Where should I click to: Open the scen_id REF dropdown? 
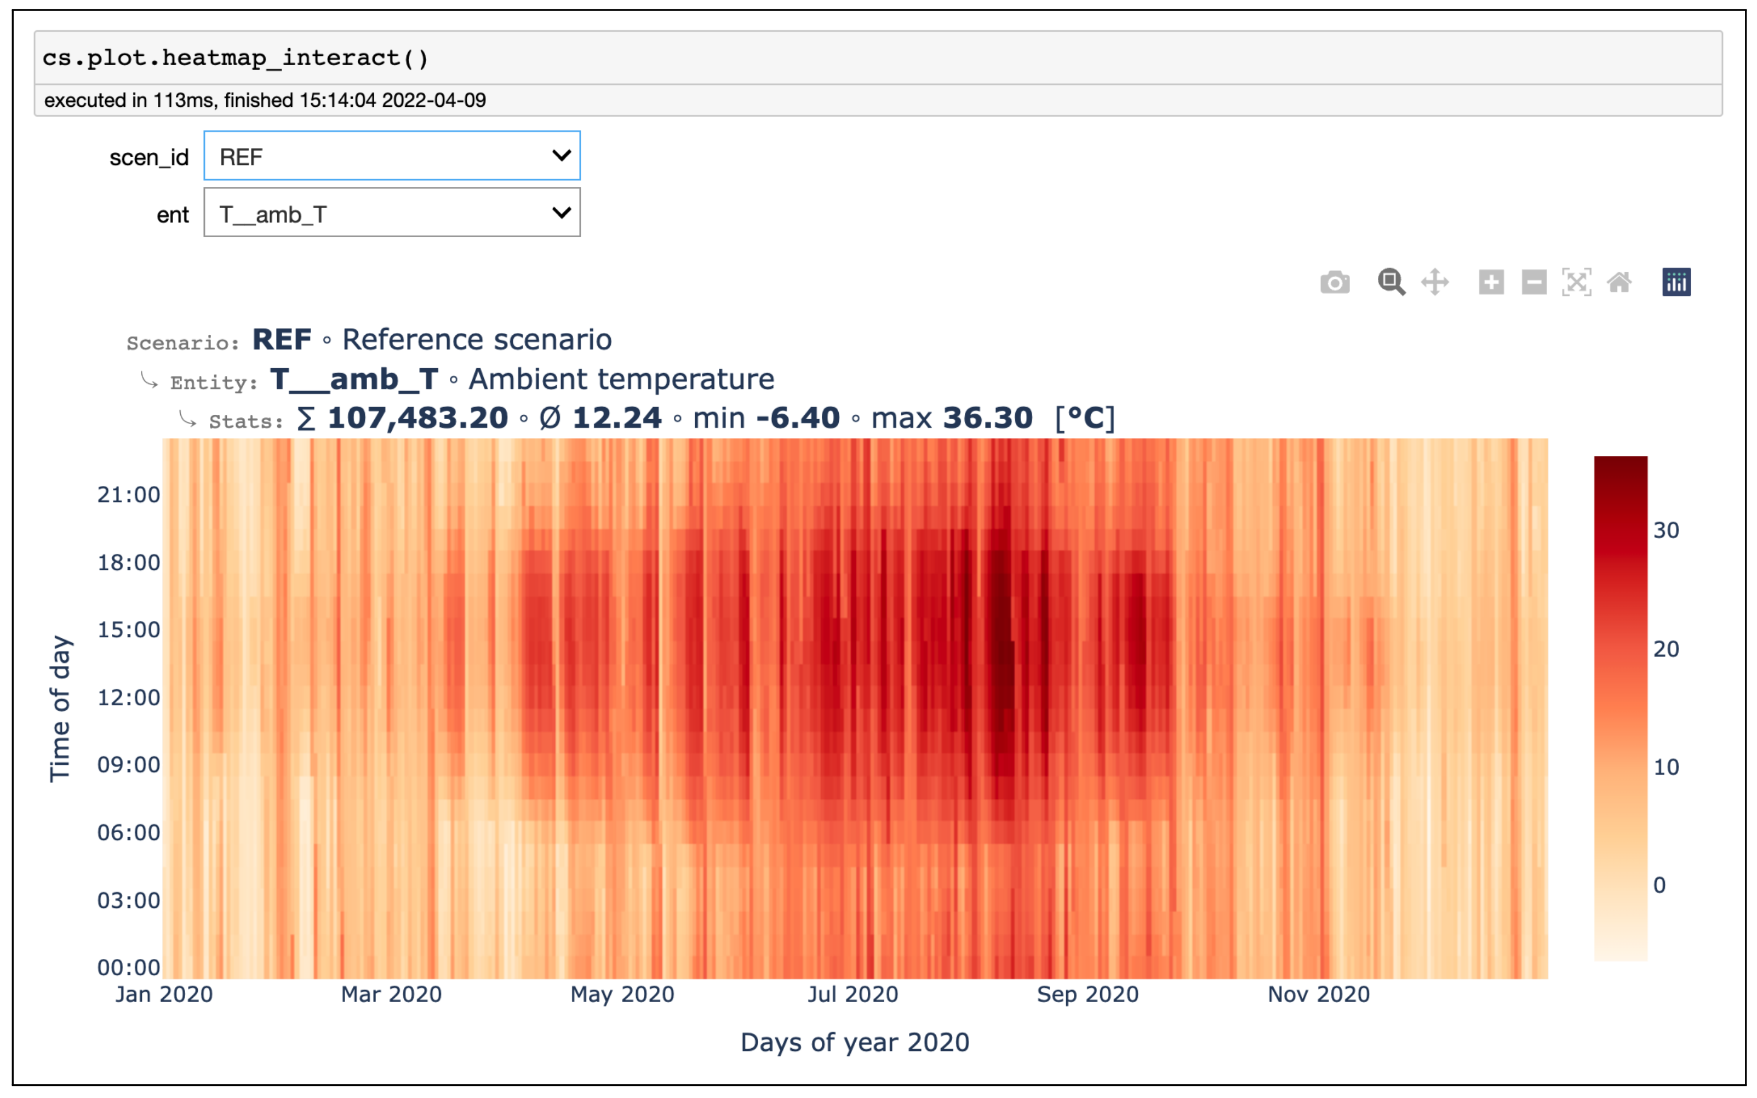pyautogui.click(x=391, y=156)
